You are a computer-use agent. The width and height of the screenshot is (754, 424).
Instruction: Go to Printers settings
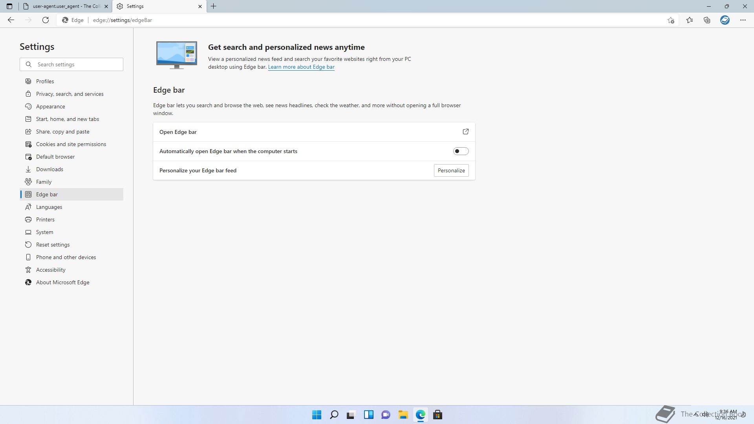pos(71,219)
